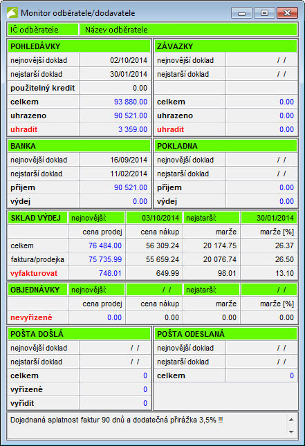Click the red vyfakturovat label
The image size is (305, 446).
[34, 274]
